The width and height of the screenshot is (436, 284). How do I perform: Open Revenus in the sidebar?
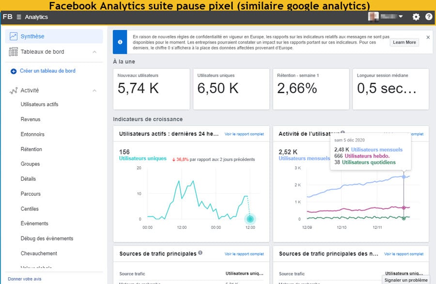click(x=31, y=119)
